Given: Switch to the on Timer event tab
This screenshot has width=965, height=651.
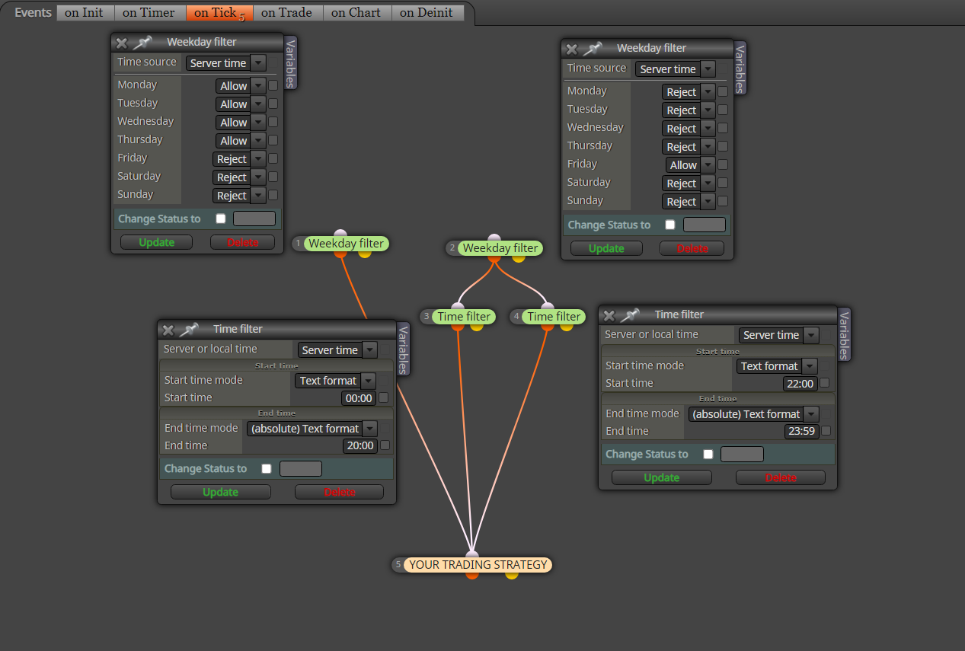Looking at the screenshot, I should click(x=149, y=12).
